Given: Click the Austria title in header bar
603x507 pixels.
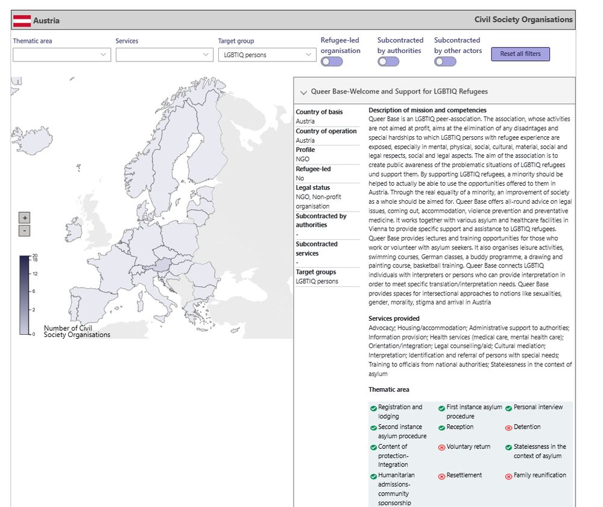Looking at the screenshot, I should 46,20.
